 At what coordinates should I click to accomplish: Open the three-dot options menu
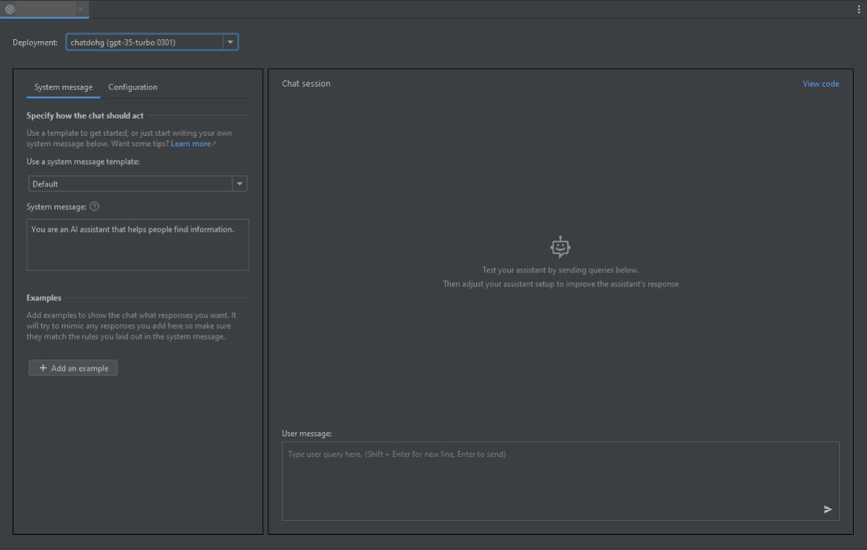(858, 9)
